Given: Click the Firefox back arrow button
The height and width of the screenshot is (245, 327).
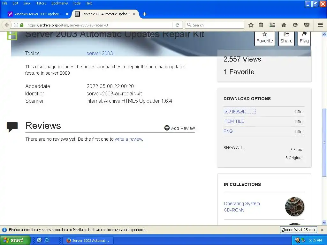Looking at the screenshot, I should pos(7,25).
